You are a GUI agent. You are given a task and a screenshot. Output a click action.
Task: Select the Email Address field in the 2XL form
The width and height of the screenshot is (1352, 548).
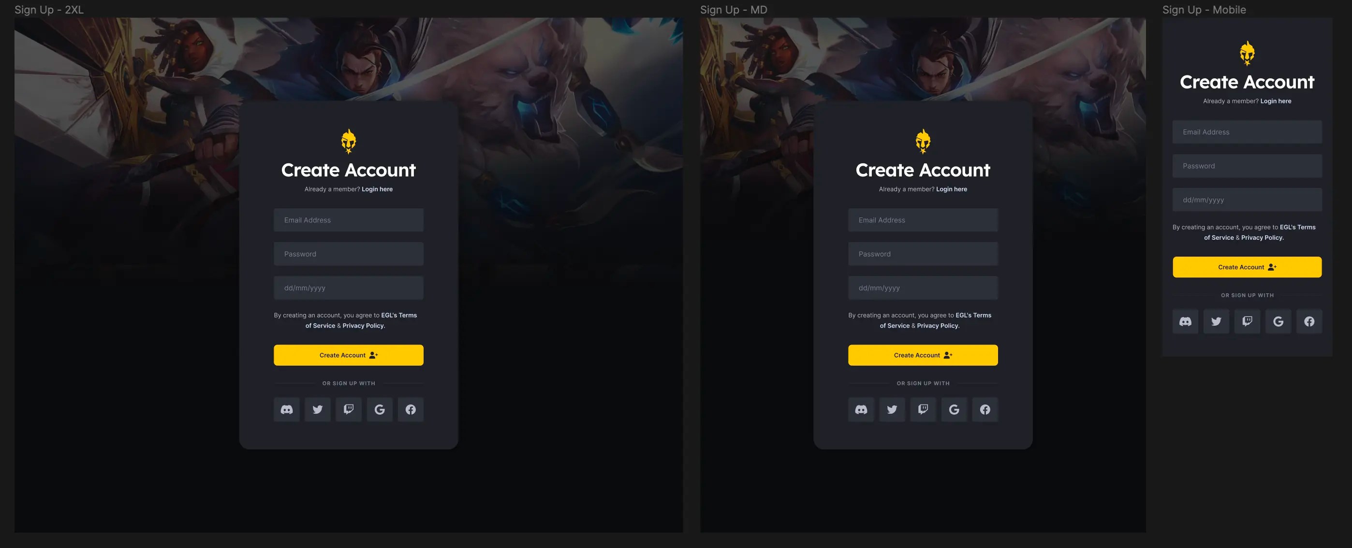pyautogui.click(x=349, y=220)
